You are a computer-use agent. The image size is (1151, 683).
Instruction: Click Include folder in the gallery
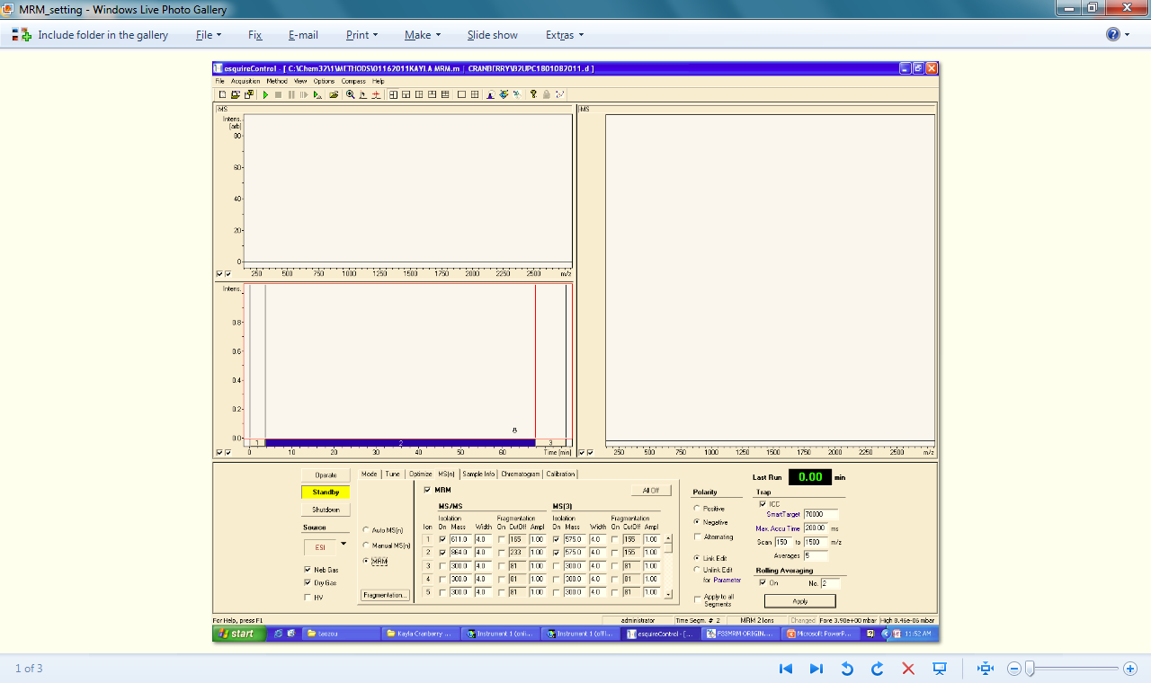click(90, 35)
